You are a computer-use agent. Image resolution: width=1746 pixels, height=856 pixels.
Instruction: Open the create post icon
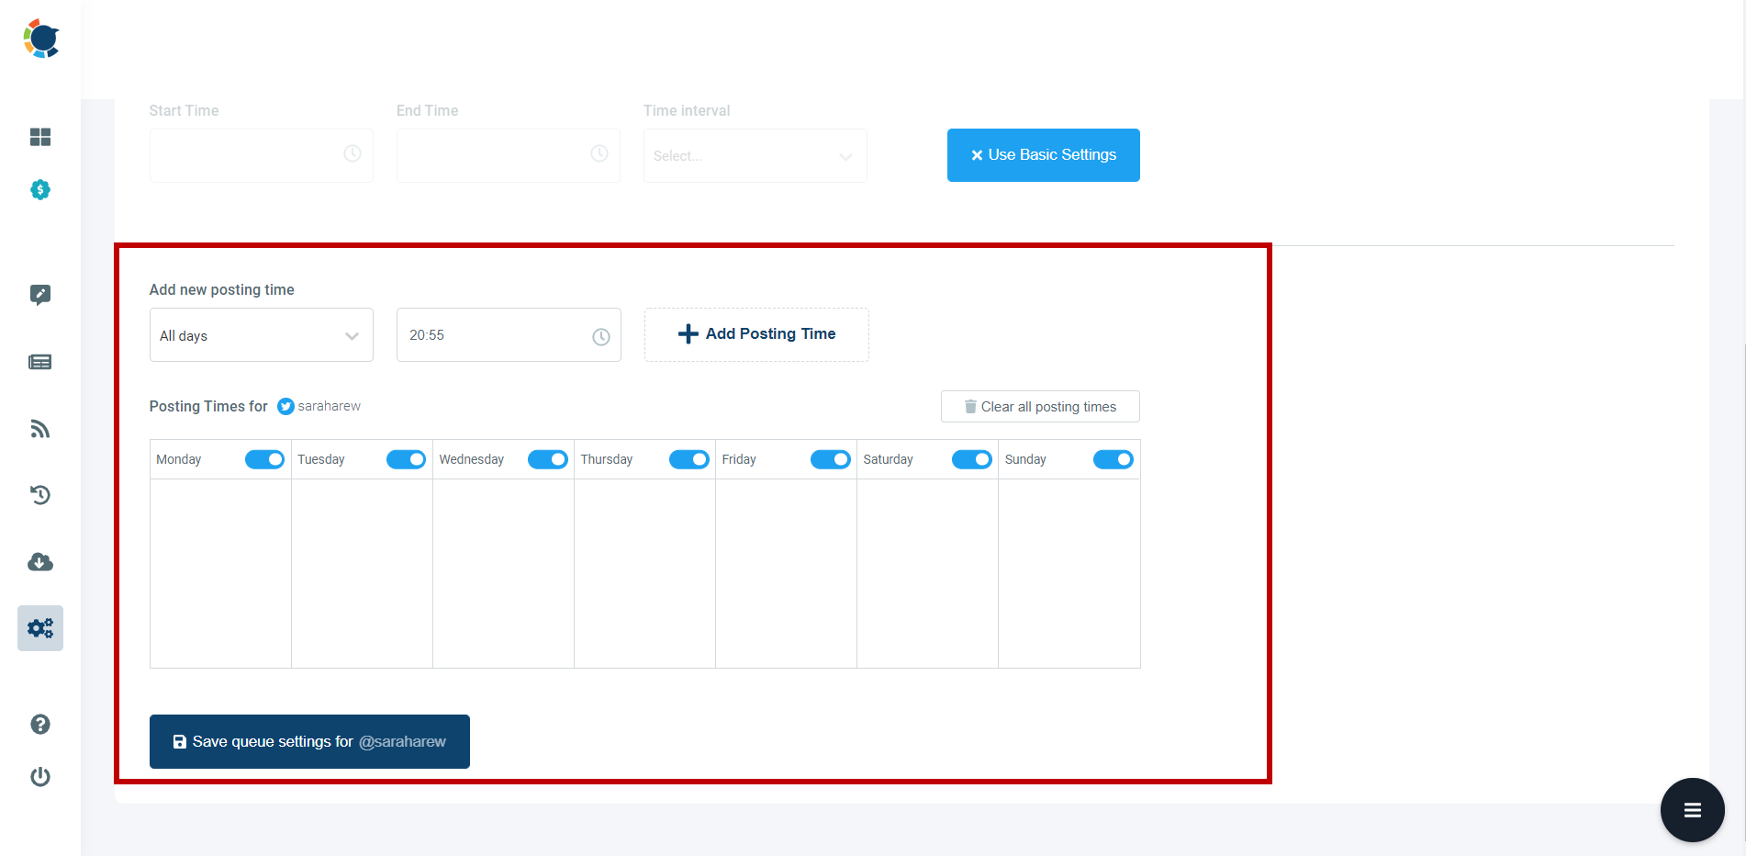click(40, 295)
